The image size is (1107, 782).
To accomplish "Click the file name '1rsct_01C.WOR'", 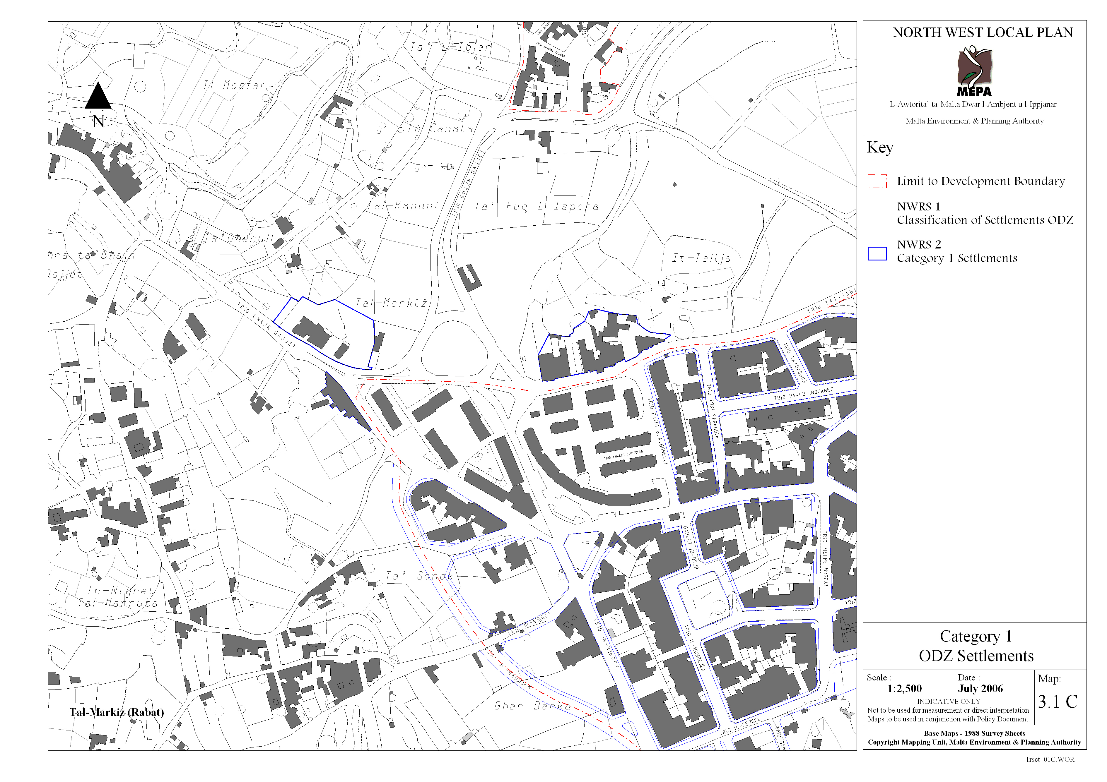I will [x=1050, y=760].
